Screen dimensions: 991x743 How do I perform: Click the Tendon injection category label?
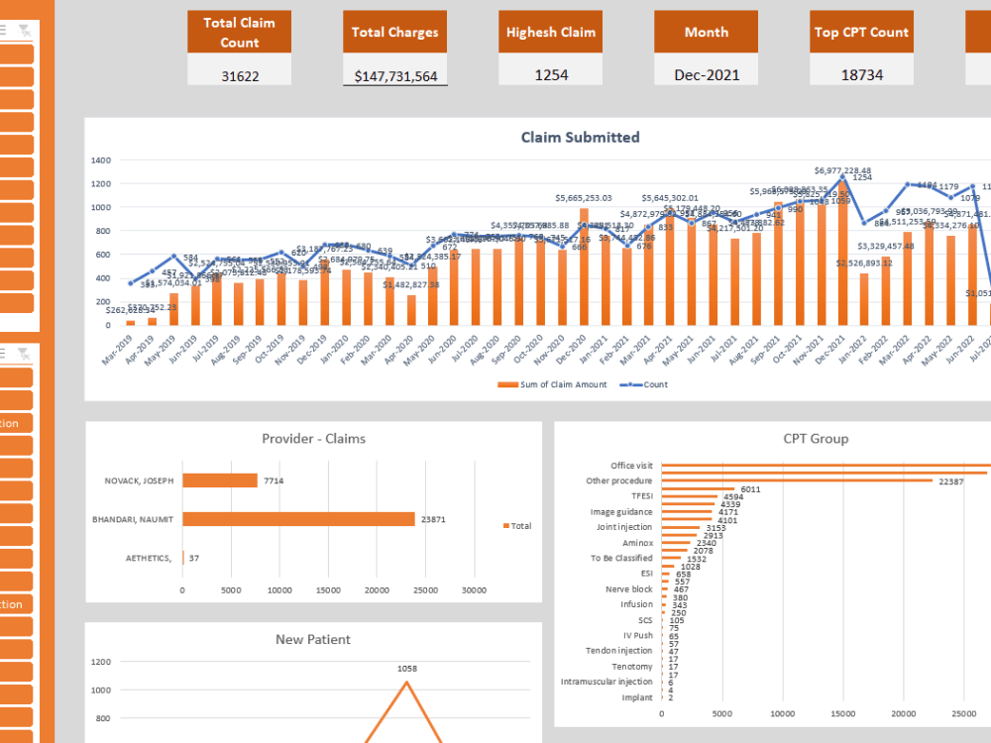click(x=618, y=650)
